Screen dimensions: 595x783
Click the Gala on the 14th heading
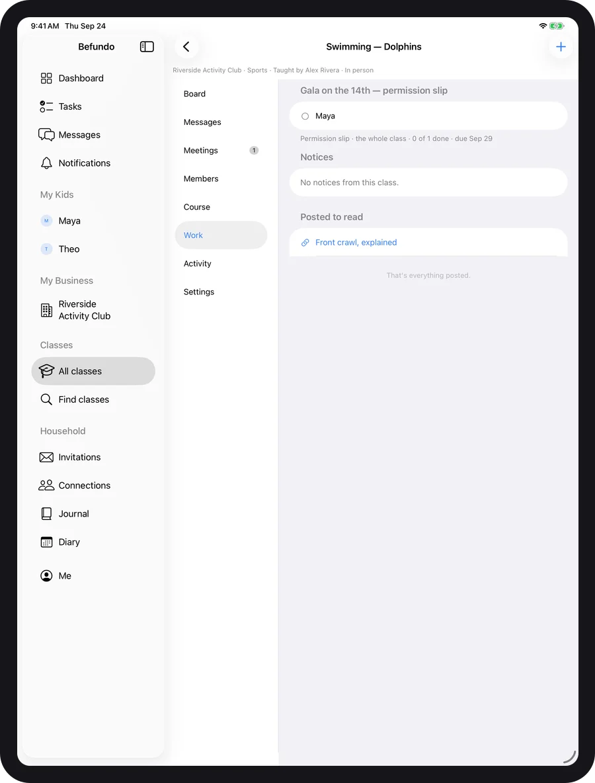coord(374,91)
